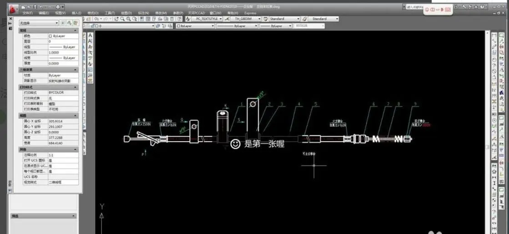
Task: Click the Dimension Style icon beside TH_GBDIM
Action: point(227,19)
